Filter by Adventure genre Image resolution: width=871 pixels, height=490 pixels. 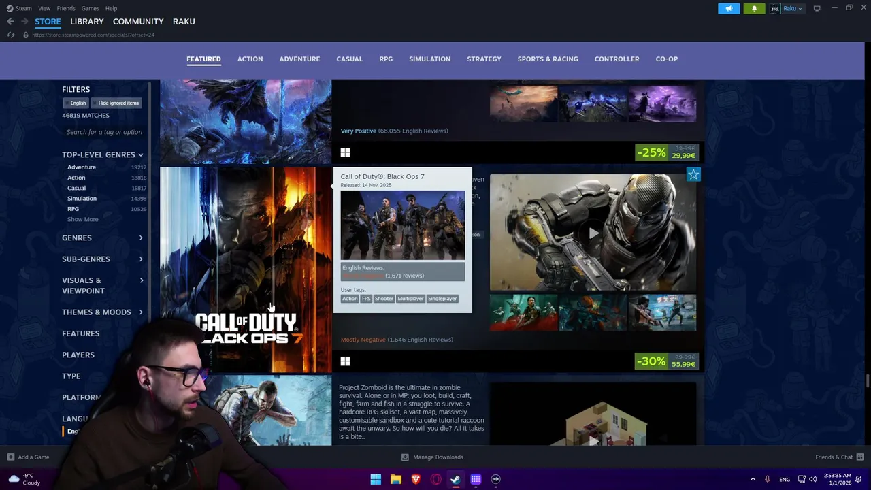coord(82,167)
